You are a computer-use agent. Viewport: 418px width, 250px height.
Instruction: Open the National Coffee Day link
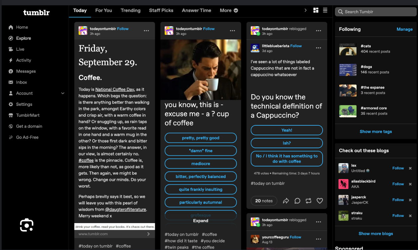[x=115, y=90]
